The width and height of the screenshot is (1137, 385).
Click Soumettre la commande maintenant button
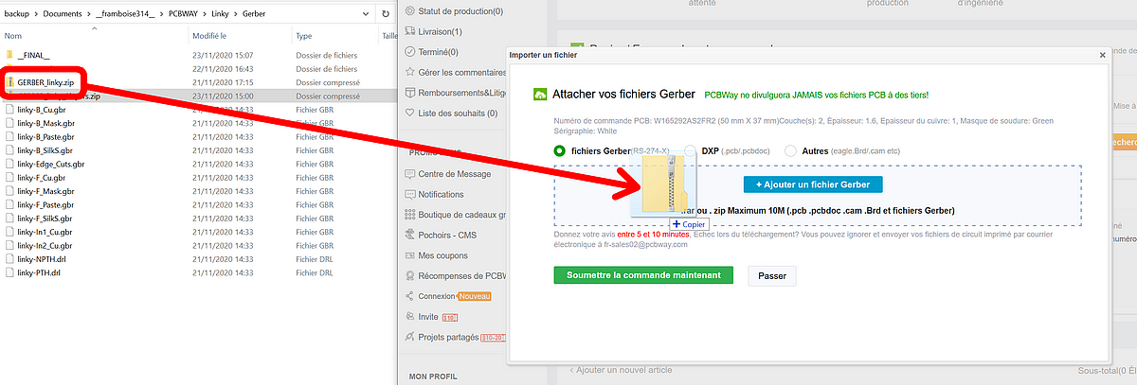click(643, 275)
